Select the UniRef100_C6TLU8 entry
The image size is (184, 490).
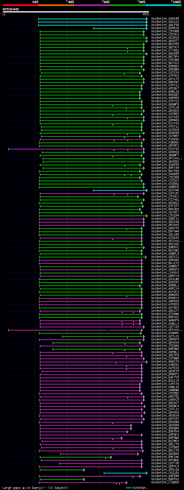[165, 108]
